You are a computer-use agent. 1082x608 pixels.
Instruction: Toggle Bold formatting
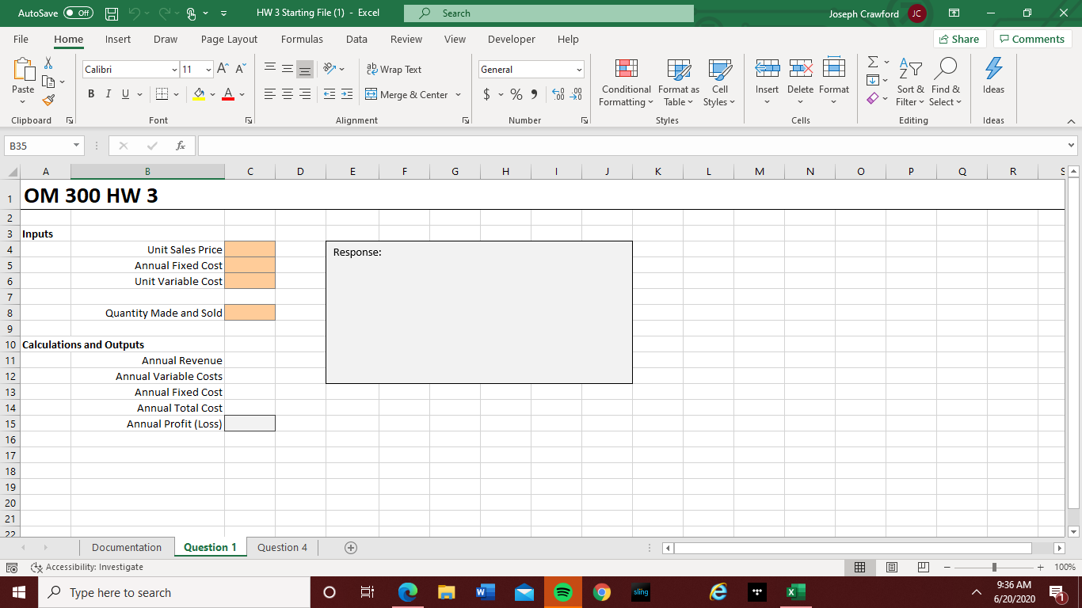[91, 94]
